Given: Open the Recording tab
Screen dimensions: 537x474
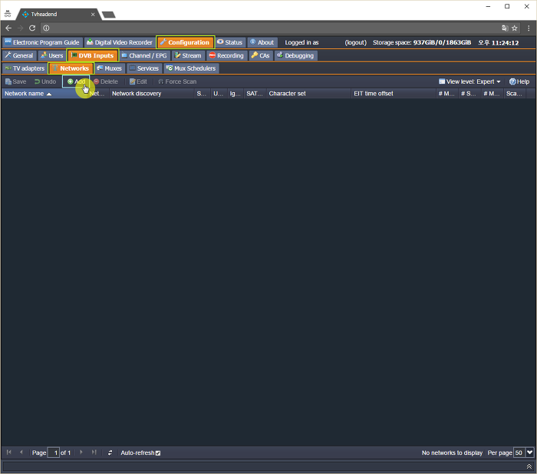Looking at the screenshot, I should (227, 55).
